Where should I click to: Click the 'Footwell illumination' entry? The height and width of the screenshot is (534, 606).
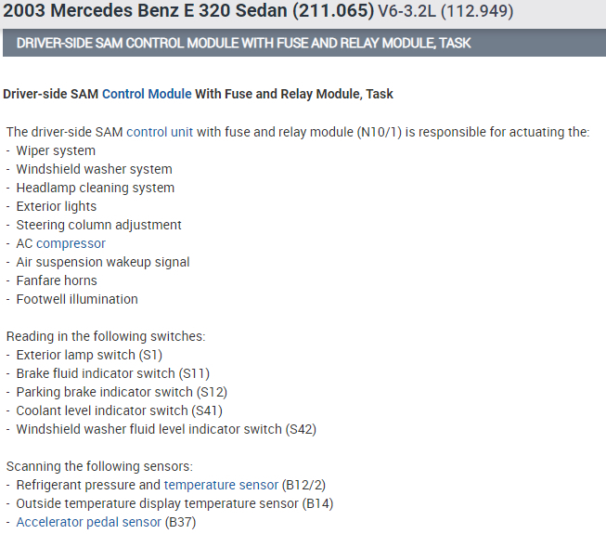77,299
